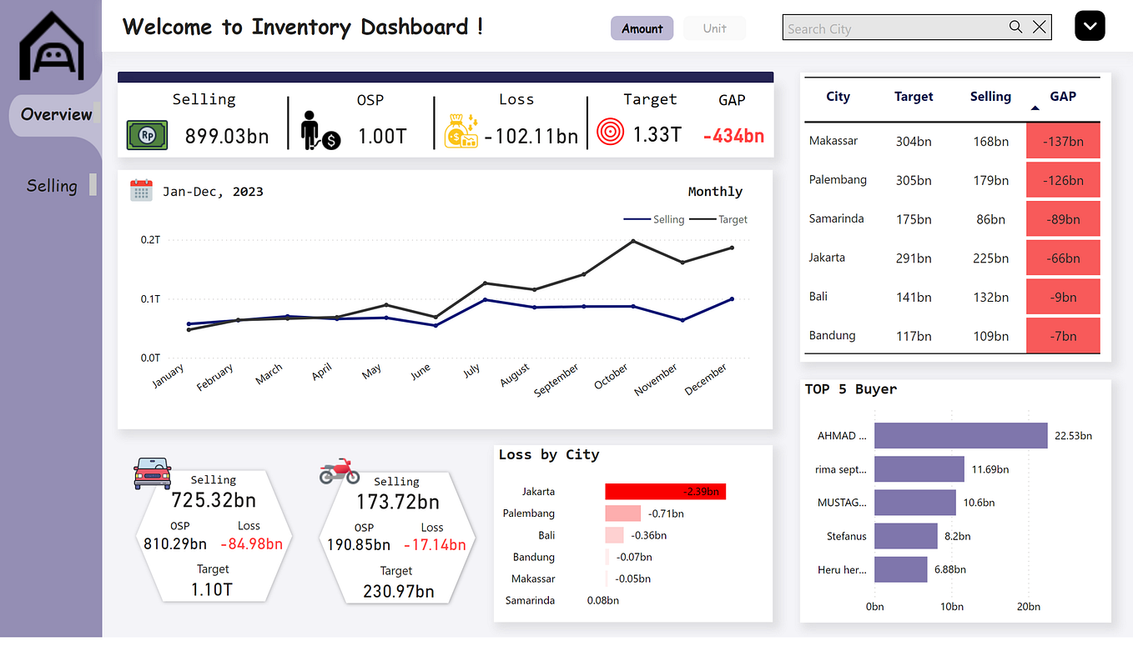Click the GAP sort arrow in the city table

coord(1034,108)
